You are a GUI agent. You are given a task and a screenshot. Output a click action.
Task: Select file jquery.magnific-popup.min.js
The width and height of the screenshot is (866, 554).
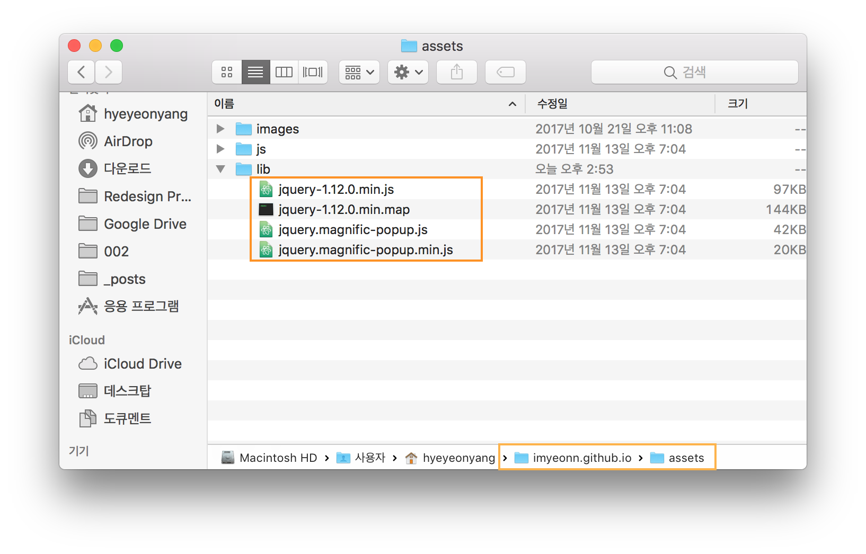507,249
